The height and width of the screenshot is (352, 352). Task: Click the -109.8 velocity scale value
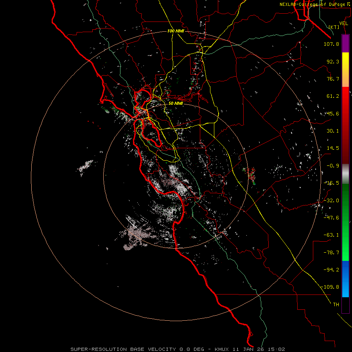tap(330, 287)
